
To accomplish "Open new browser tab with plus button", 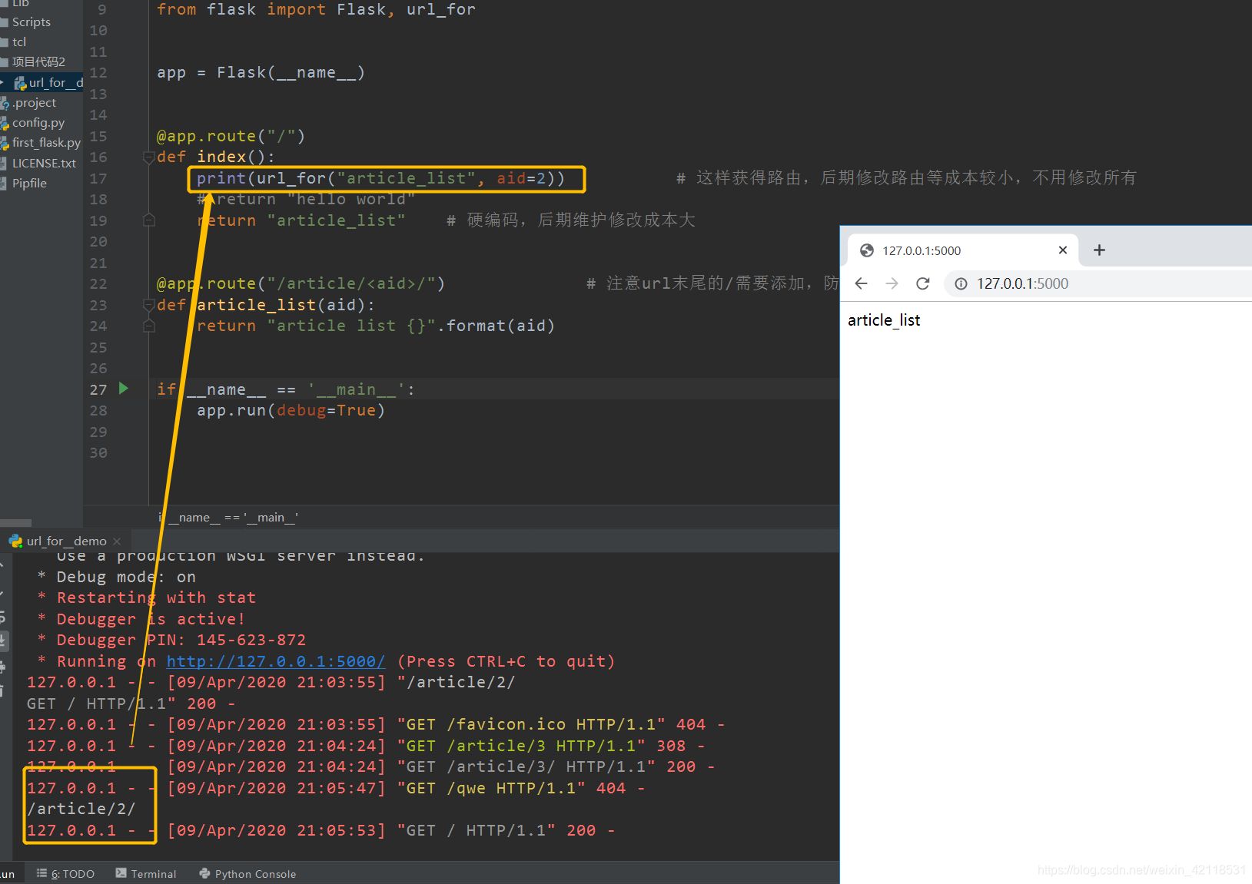I will coord(1099,250).
